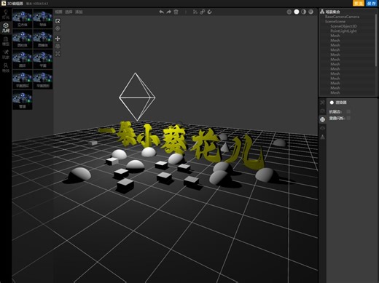The width and height of the screenshot is (379, 283).
Task: Open the 特效 effects sidebar tab
Action: tap(6, 68)
